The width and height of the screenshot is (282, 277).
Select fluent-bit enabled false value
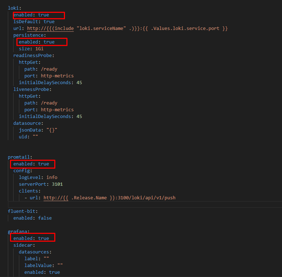(x=45, y=218)
